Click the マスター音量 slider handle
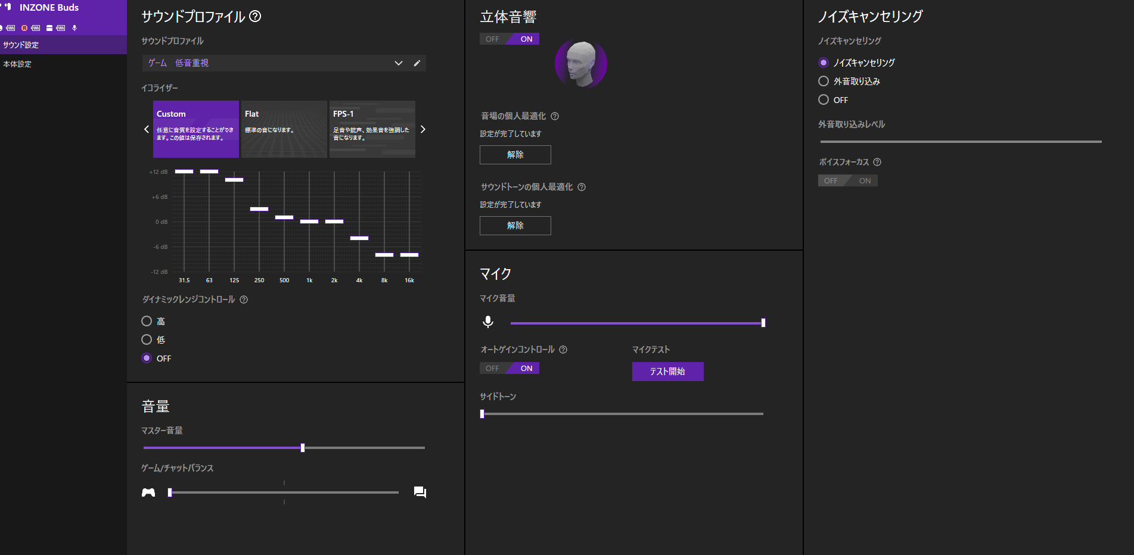 pos(303,448)
